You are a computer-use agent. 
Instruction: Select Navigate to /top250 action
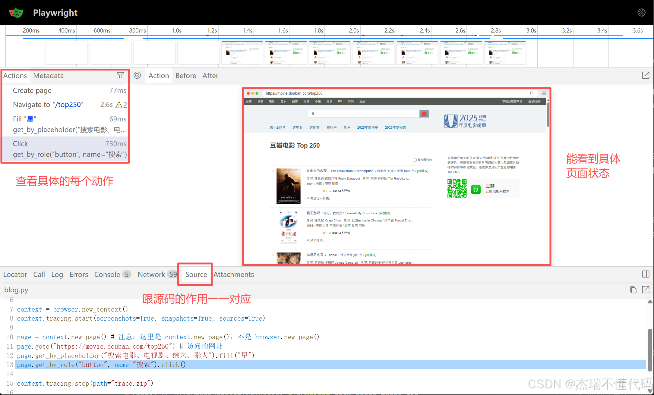click(48, 105)
